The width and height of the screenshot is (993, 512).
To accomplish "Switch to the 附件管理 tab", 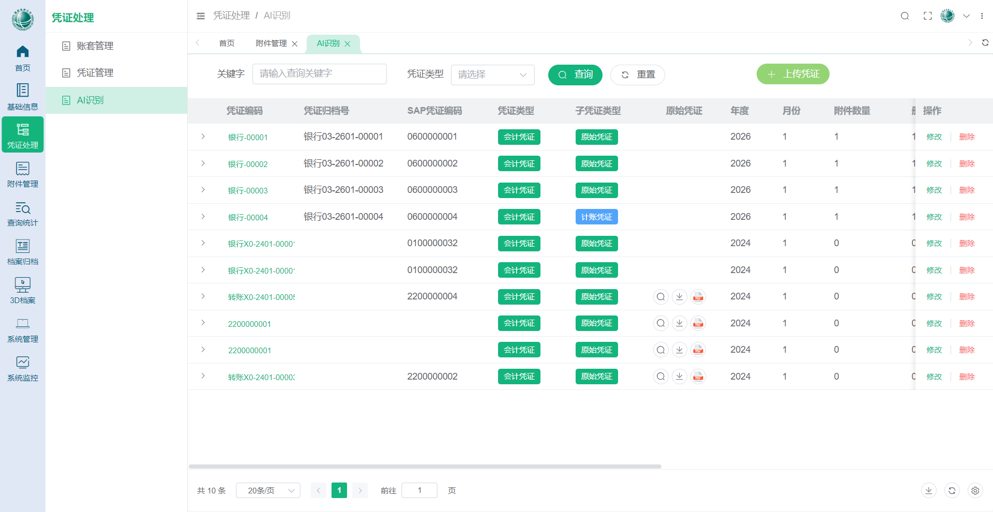I will [x=271, y=43].
